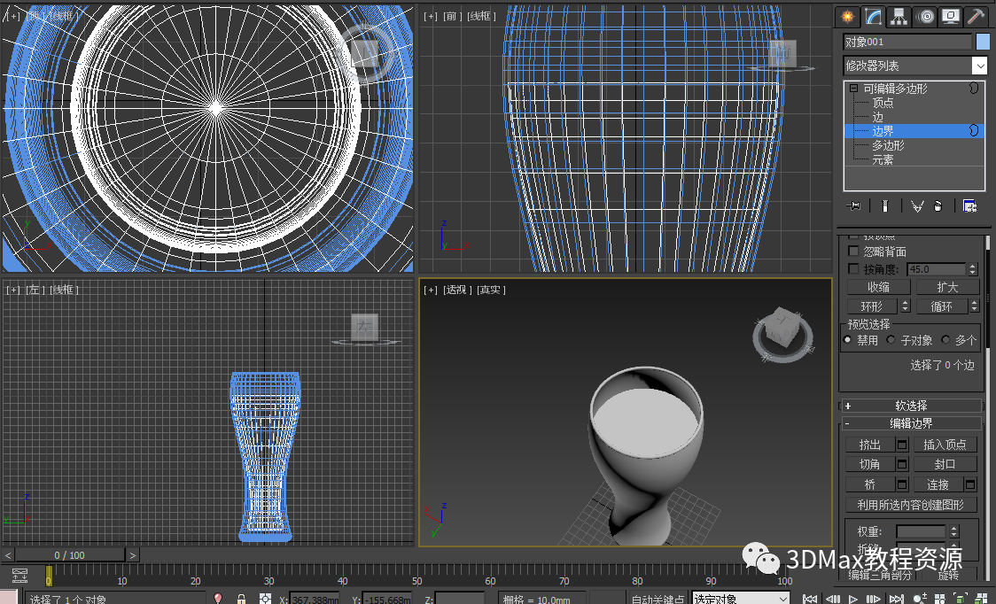The width and height of the screenshot is (996, 604).
Task: Open 连接 settings box icon
Action: pyautogui.click(x=970, y=484)
